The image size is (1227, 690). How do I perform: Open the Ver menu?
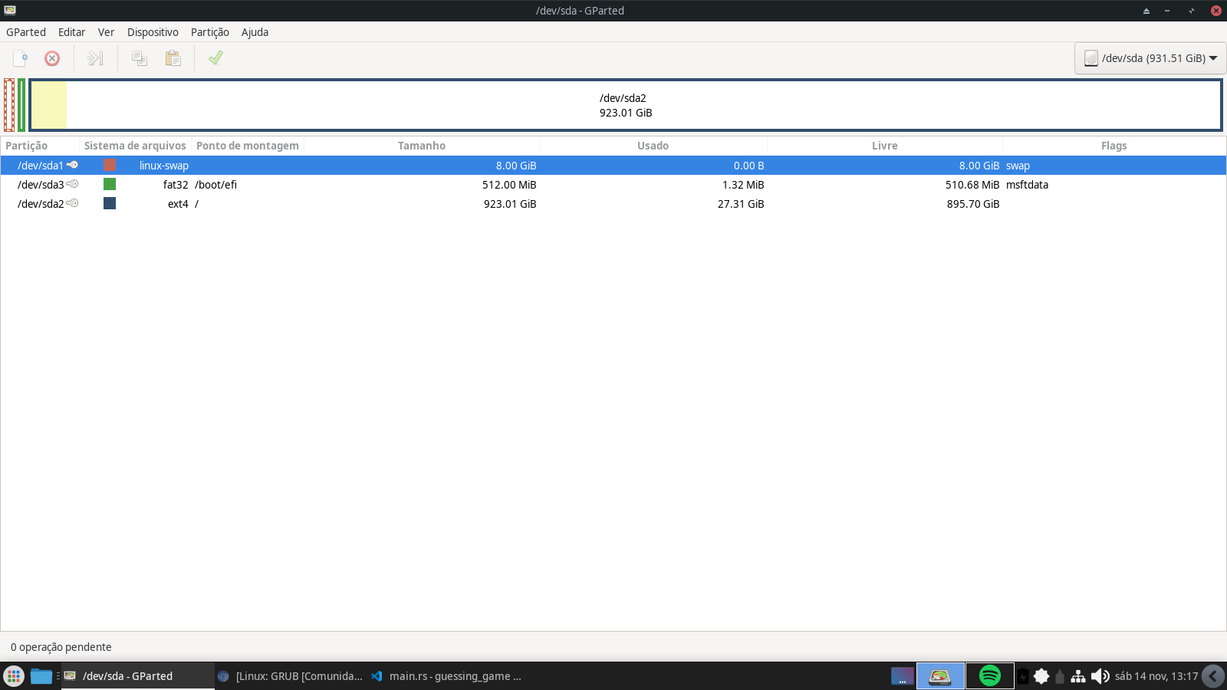coord(106,32)
